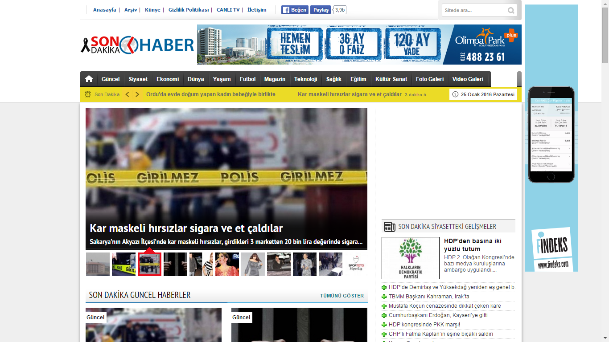Open the Gizlilik Politikası link
This screenshot has height=342, width=609.
(189, 10)
